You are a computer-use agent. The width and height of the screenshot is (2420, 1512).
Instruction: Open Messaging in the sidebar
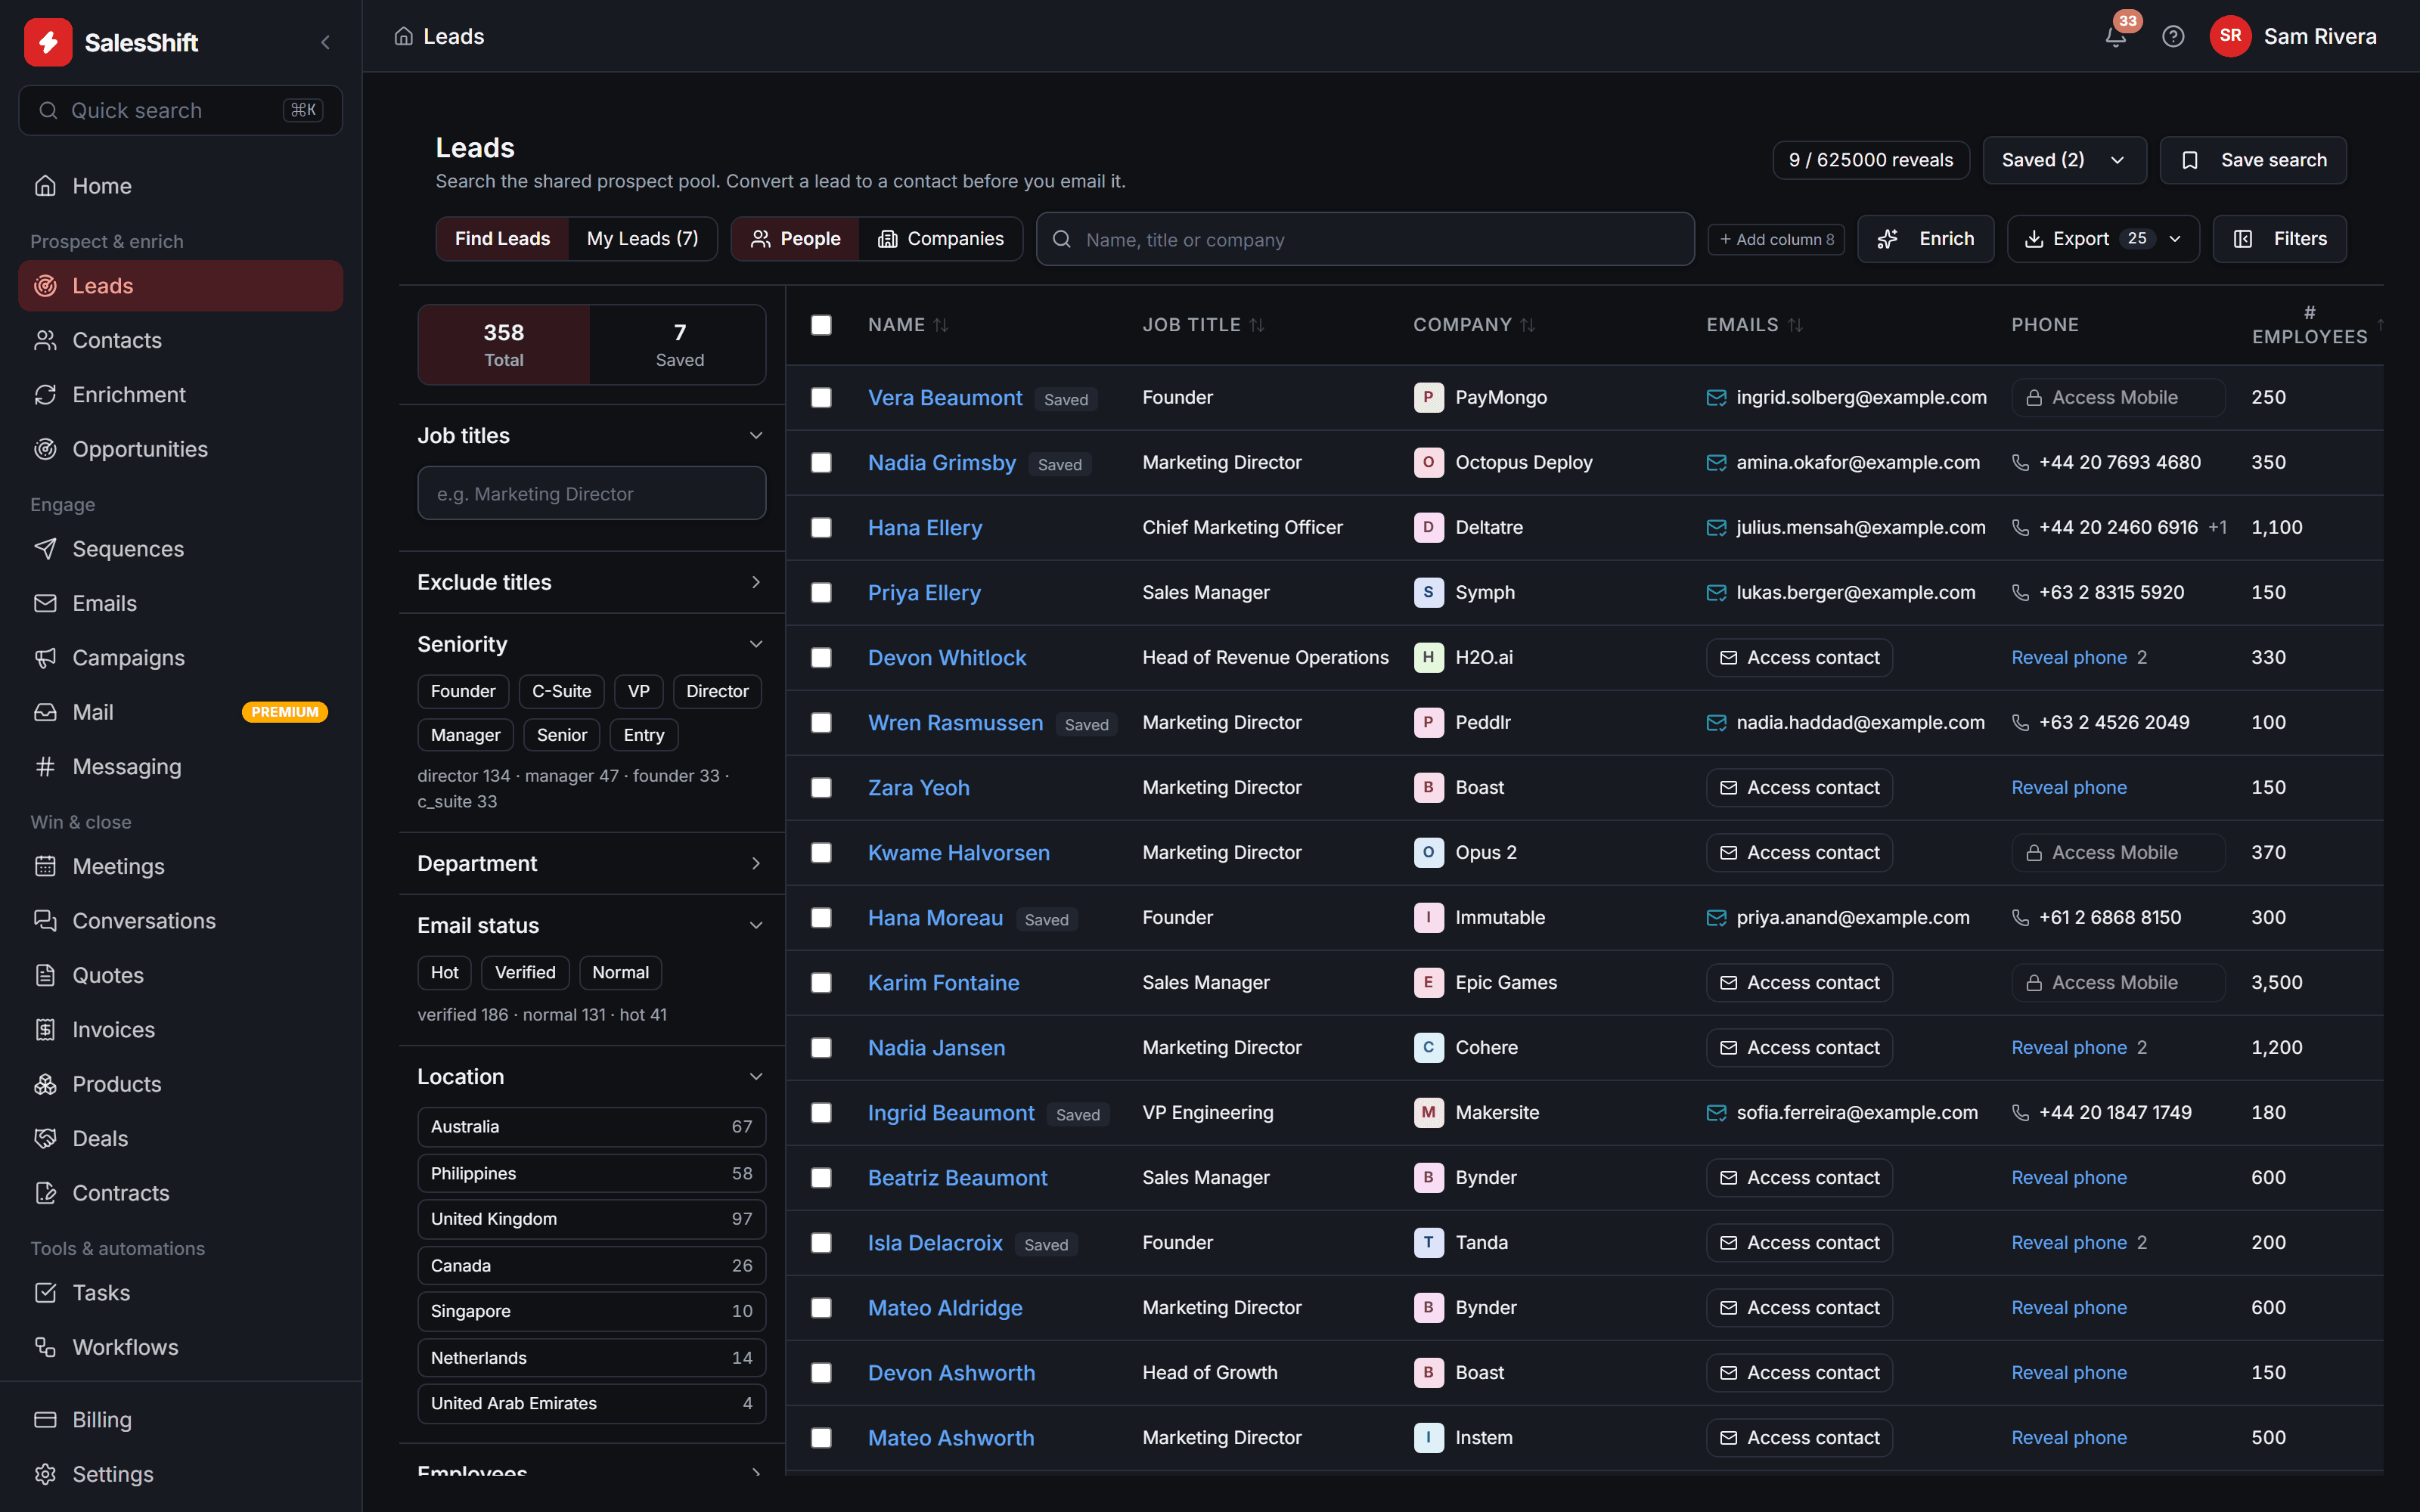(x=180, y=767)
